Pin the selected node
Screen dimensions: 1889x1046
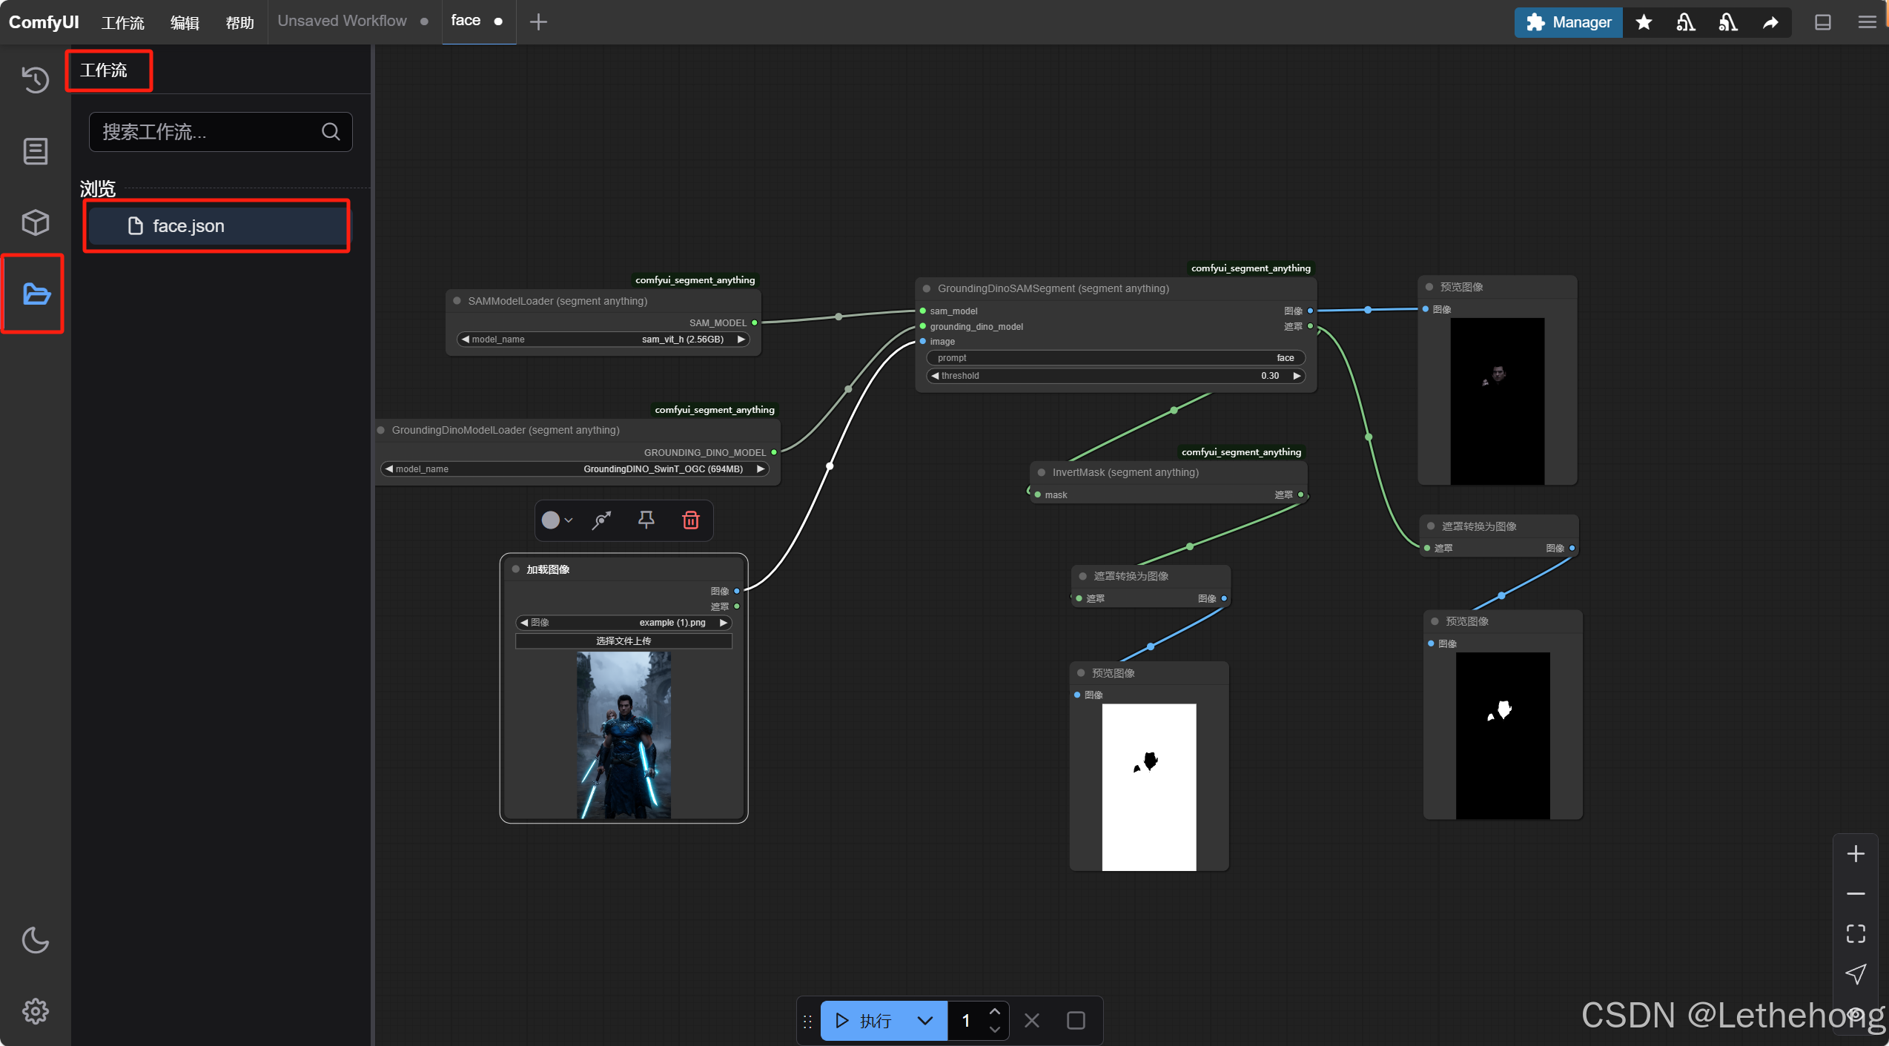tap(646, 520)
